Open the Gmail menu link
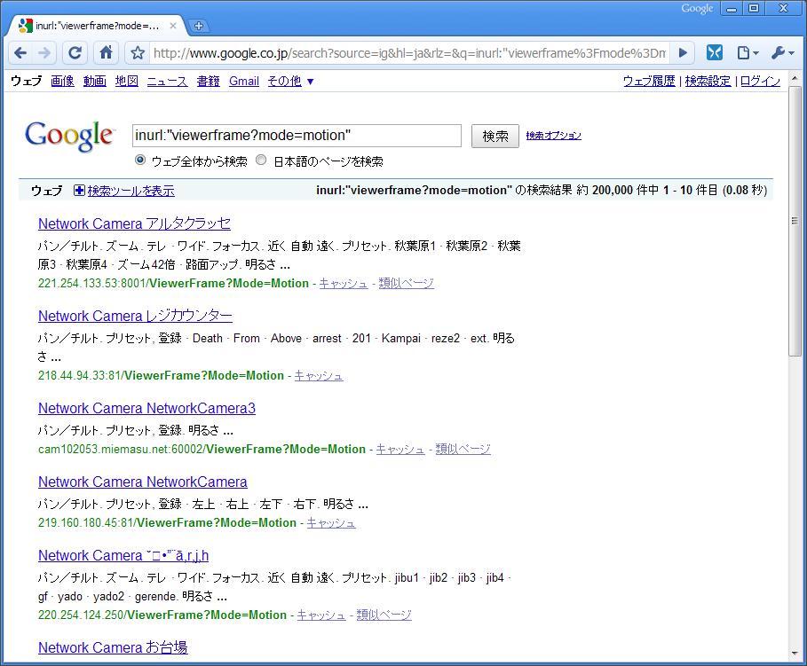The image size is (807, 666). 244,81
